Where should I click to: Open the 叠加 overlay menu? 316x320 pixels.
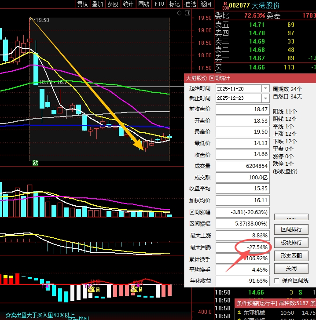coord(98,4)
